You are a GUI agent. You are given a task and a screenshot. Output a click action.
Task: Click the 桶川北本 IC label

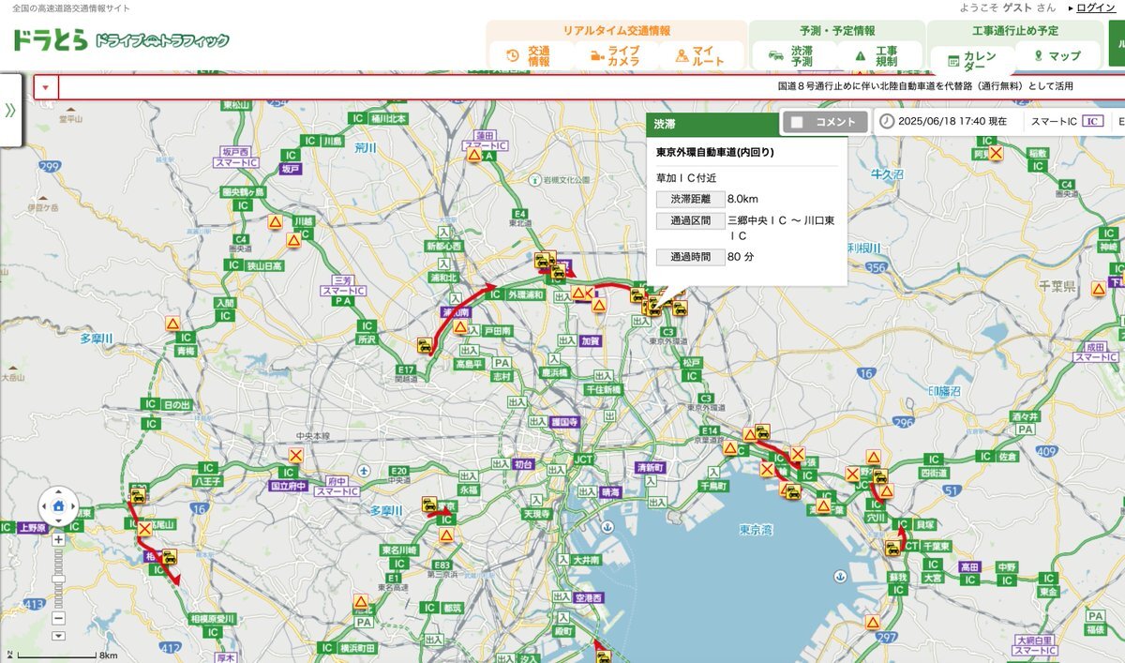pyautogui.click(x=388, y=119)
